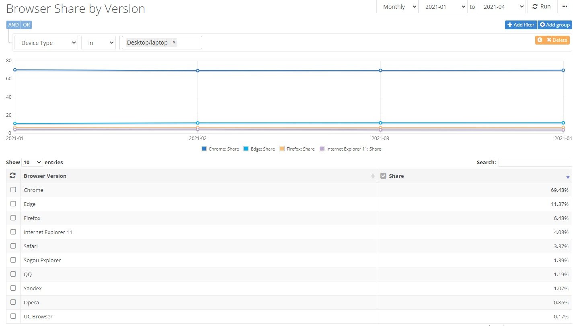The width and height of the screenshot is (579, 326).
Task: Click the Edge line point at 2021-03
Action: click(380, 123)
